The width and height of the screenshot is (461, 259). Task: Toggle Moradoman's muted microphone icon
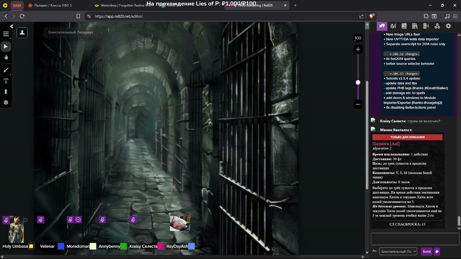click(70, 219)
